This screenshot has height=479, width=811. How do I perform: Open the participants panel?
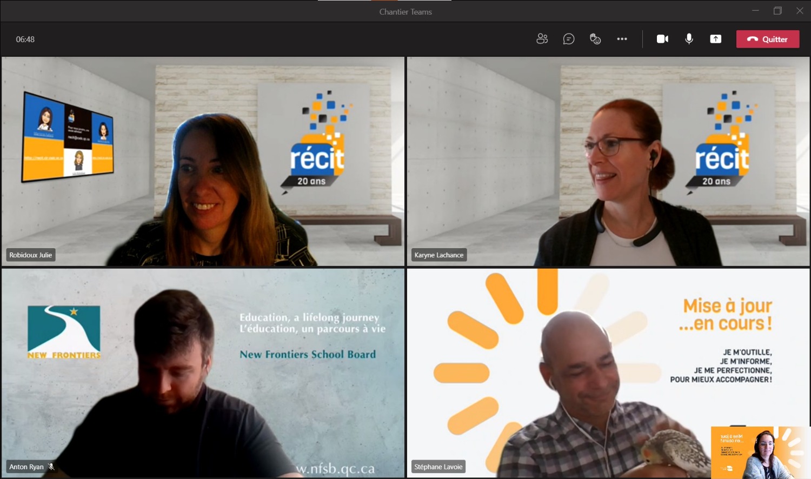click(x=542, y=39)
